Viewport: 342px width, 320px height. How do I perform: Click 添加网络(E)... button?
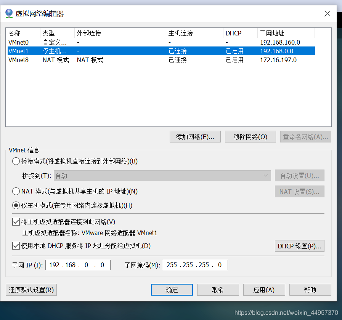(195, 137)
